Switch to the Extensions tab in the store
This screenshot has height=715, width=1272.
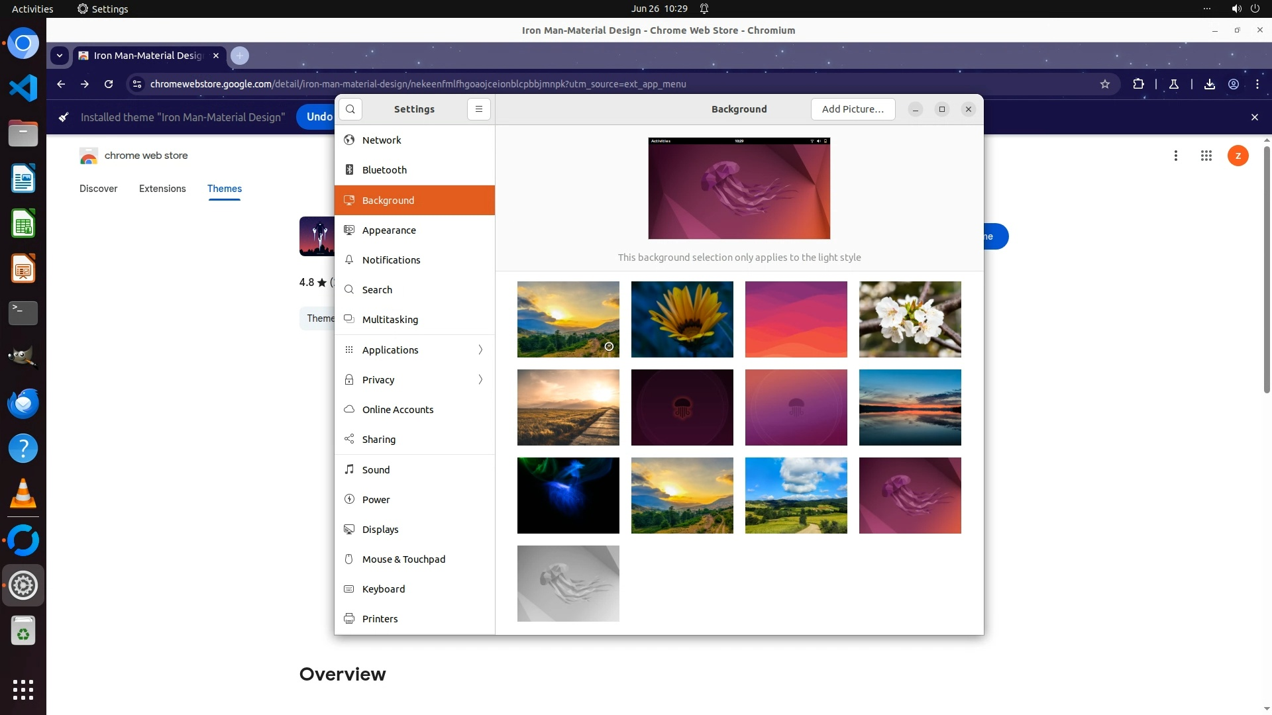[162, 189]
